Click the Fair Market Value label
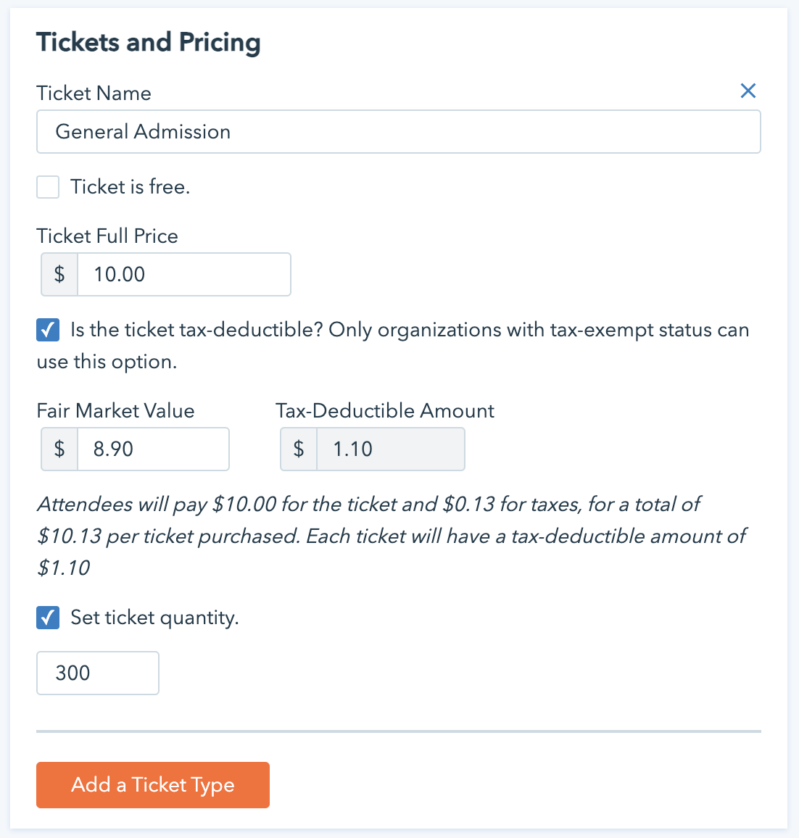Image resolution: width=799 pixels, height=838 pixels. click(115, 411)
